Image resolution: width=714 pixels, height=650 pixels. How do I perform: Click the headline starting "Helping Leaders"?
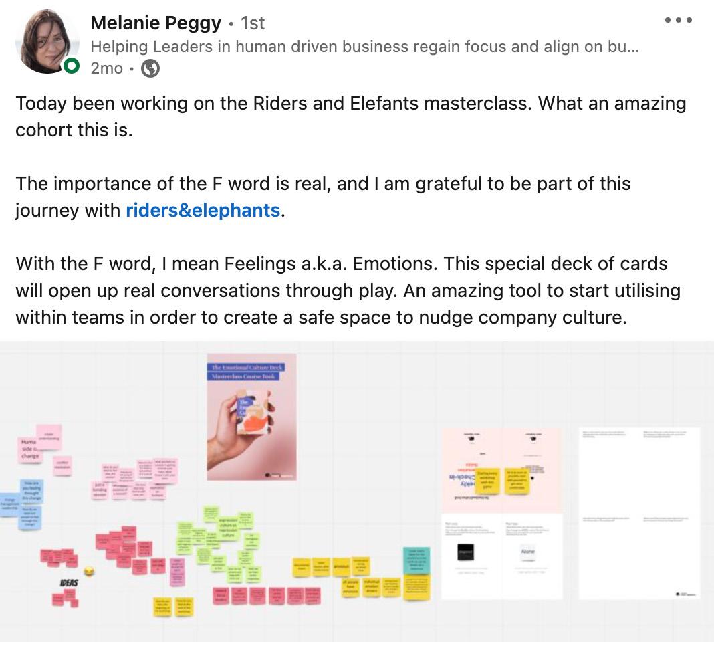click(364, 47)
